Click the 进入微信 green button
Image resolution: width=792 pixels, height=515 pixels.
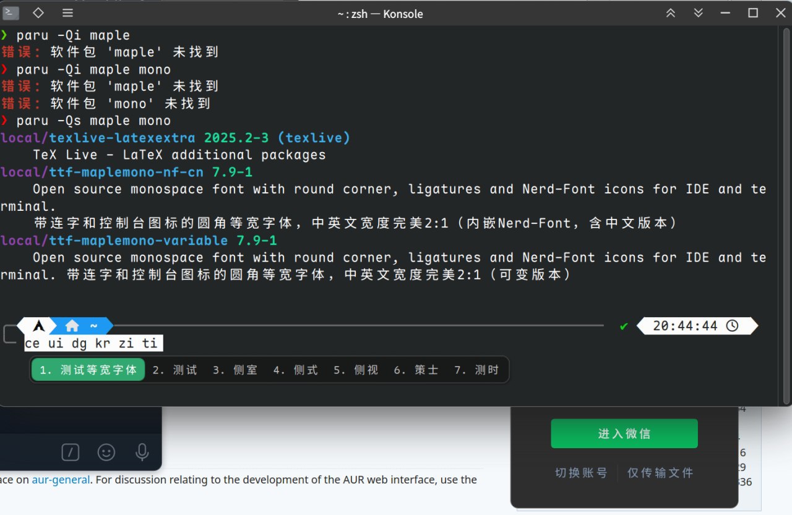(x=624, y=433)
